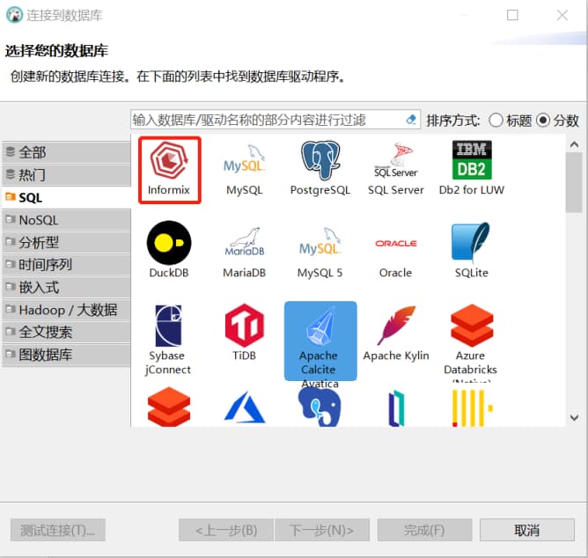This screenshot has width=588, height=558.
Task: Switch to the 全文搜索 category
Action: point(66,333)
